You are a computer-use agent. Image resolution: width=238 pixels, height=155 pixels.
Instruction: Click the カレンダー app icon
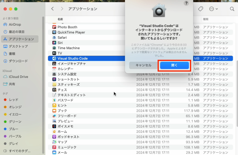(x=54, y=69)
